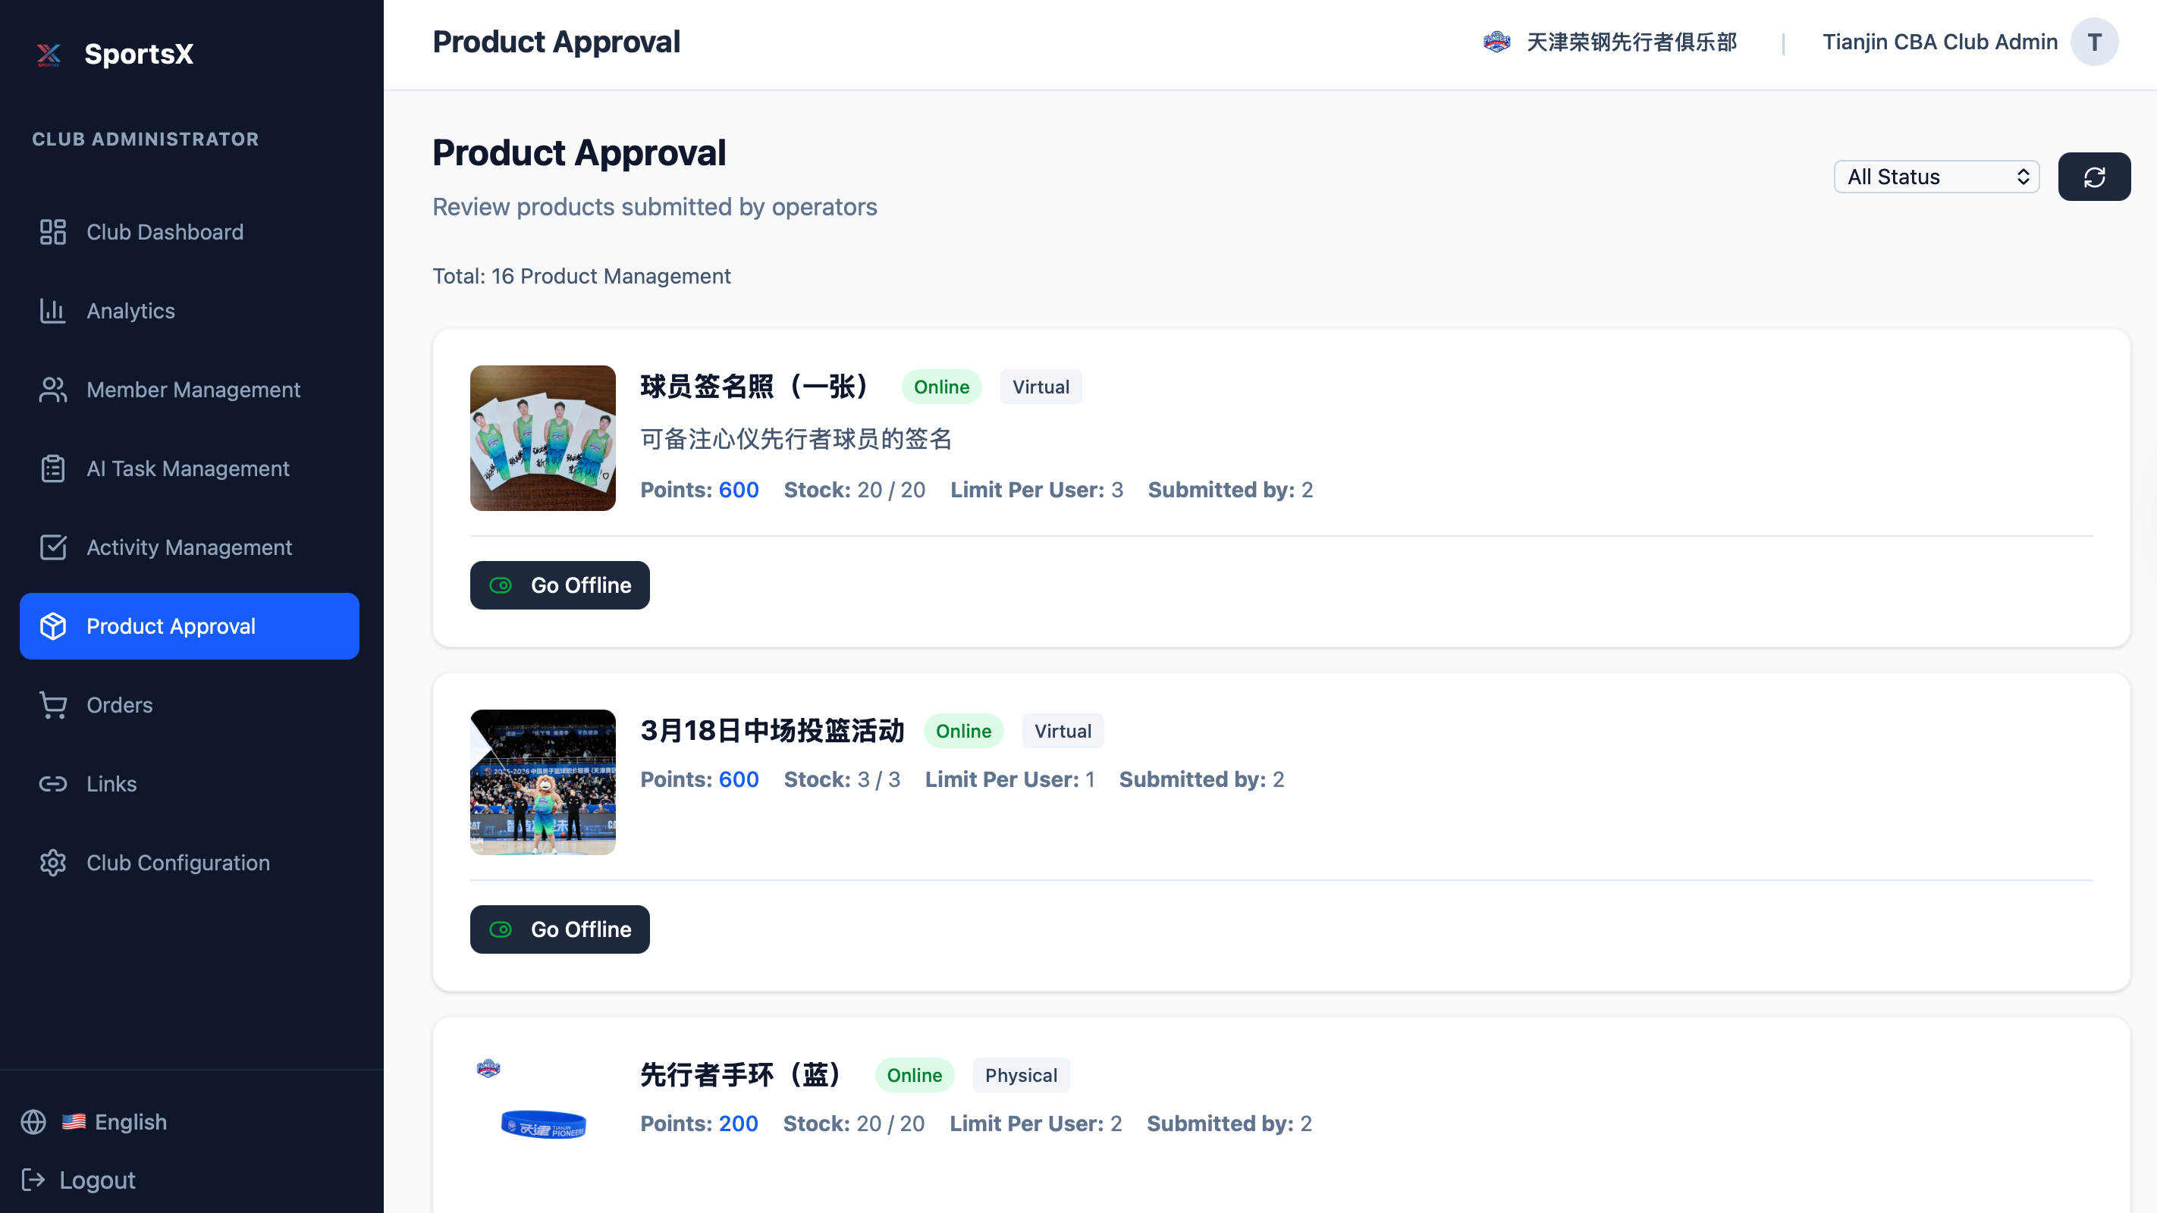Click the Club Configuration gear icon
2157x1213 pixels.
click(53, 862)
